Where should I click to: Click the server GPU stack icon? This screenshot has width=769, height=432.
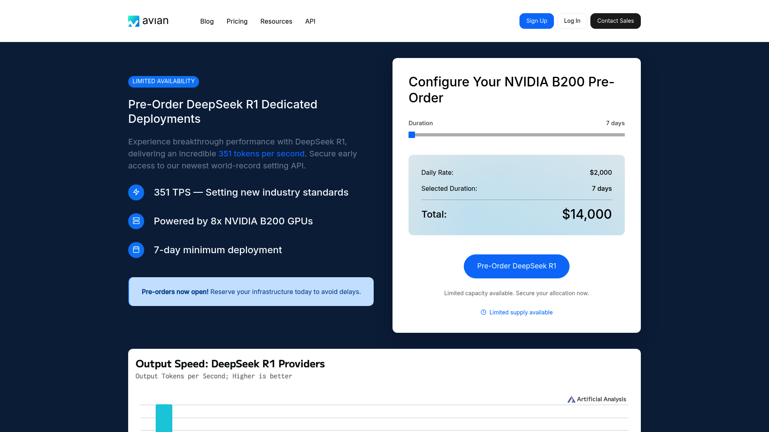[136, 221]
